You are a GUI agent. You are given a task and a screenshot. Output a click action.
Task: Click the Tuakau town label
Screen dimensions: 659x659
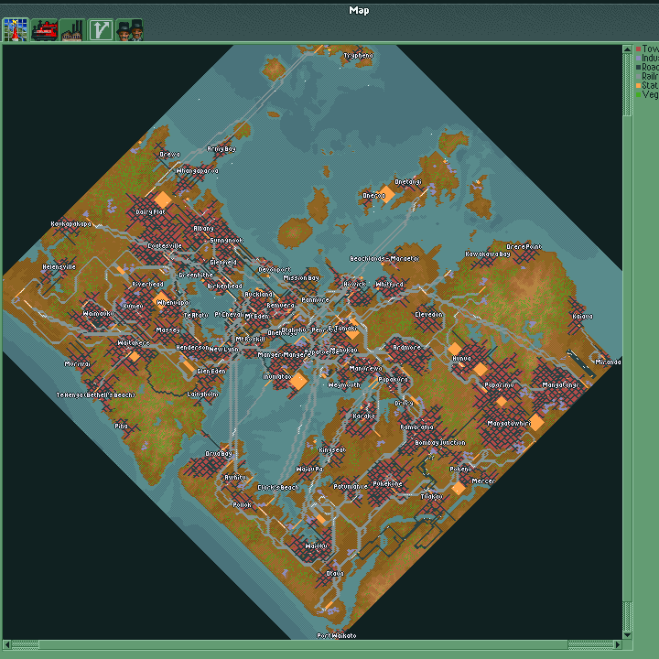[x=432, y=496]
